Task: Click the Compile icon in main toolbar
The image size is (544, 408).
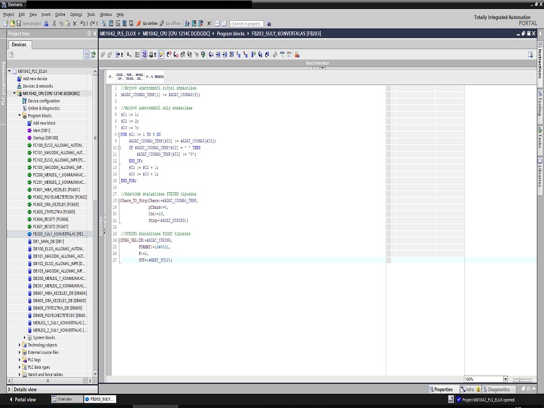Action: point(104,23)
